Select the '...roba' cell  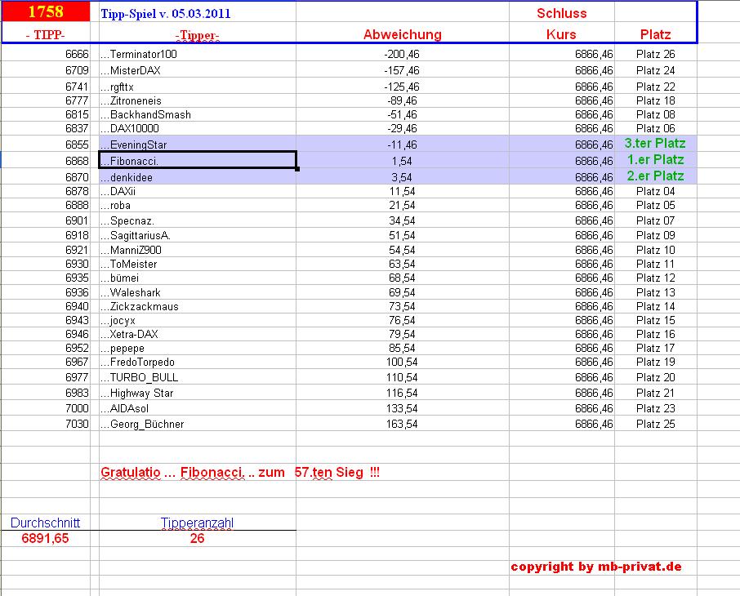(x=198, y=205)
